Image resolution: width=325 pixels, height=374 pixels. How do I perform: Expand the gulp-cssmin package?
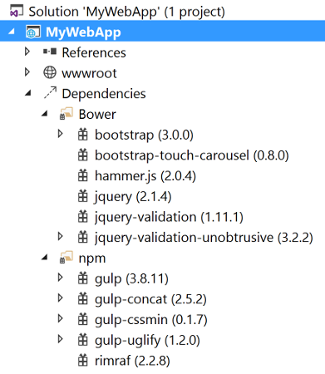coord(60,318)
